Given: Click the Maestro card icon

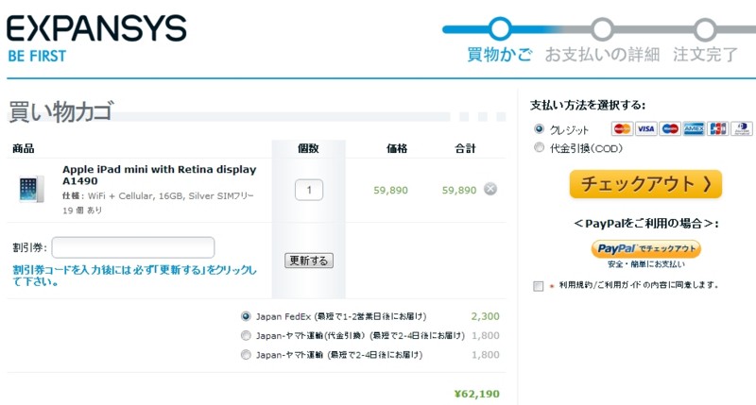Looking at the screenshot, I should (670, 128).
